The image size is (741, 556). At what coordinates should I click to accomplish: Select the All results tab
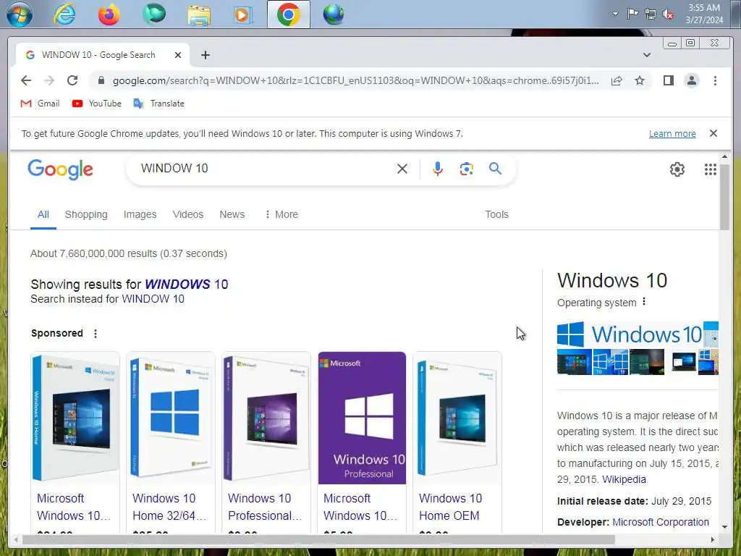coord(43,214)
